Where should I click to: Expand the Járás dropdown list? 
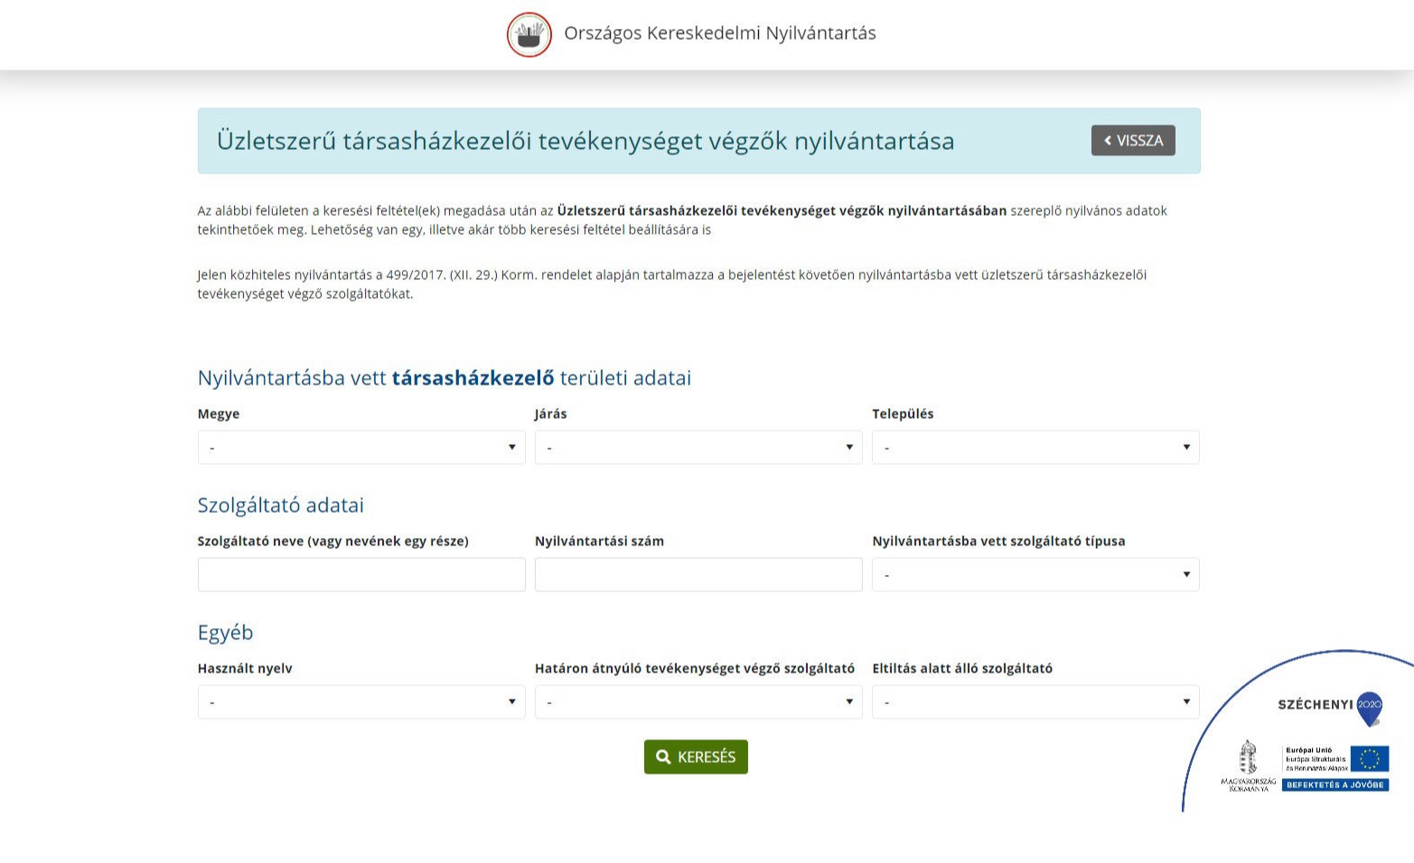[698, 448]
